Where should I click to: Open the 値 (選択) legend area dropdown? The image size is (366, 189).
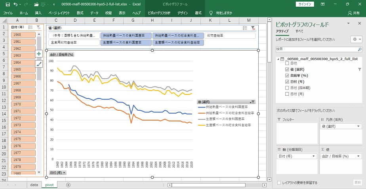(x=358, y=126)
